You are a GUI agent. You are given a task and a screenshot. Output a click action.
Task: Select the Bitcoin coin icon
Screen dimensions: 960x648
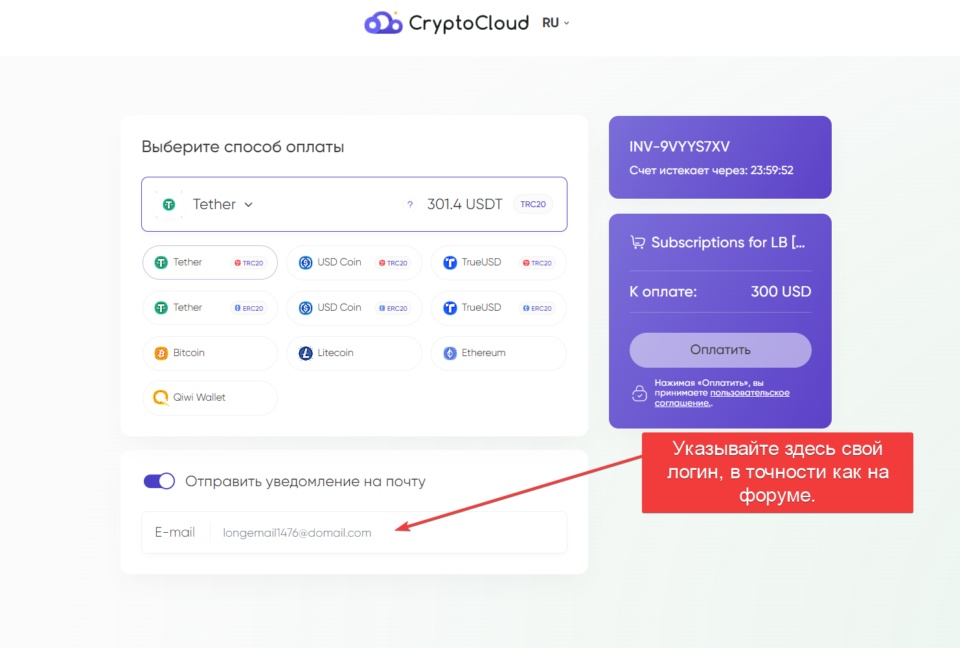click(161, 353)
